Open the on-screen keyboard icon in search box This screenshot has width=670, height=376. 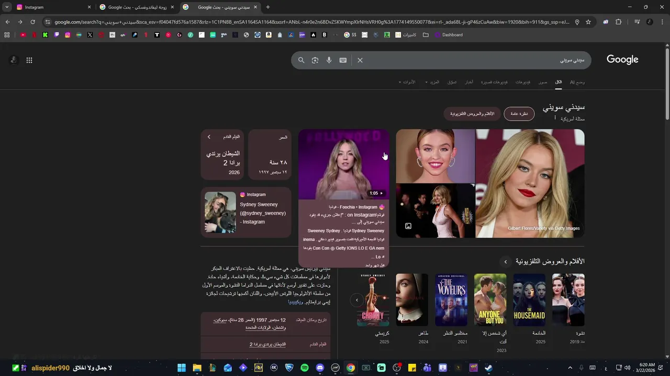click(x=343, y=60)
